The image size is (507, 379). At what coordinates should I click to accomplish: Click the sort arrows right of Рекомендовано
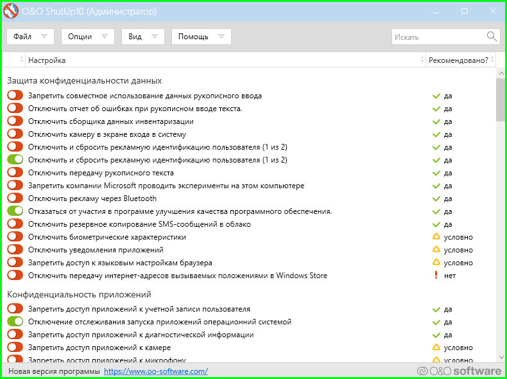click(x=492, y=60)
